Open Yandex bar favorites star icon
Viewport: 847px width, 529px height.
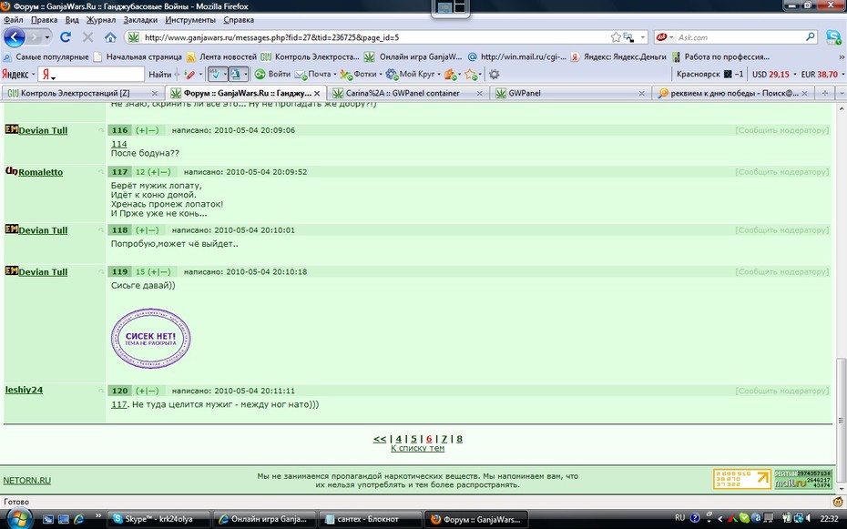pyautogui.click(x=471, y=74)
